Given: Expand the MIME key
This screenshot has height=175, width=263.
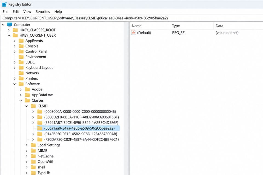Looking at the screenshot, I should [x=27, y=151].
